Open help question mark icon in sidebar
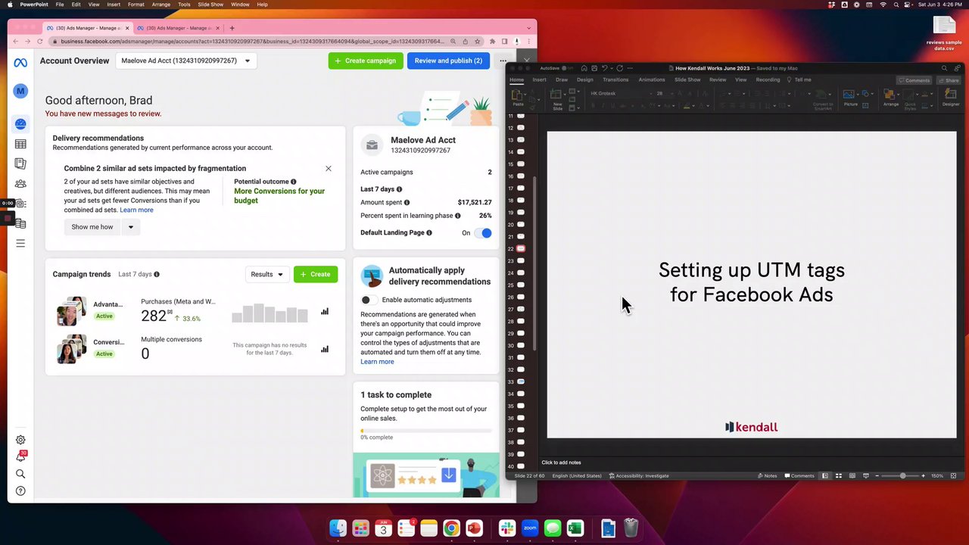 pyautogui.click(x=20, y=491)
